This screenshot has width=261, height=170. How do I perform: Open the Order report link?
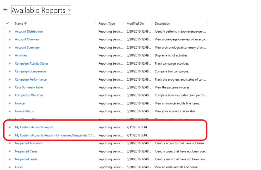pos(19,167)
